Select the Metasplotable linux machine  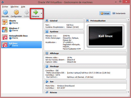pyautogui.click(x=21, y=37)
